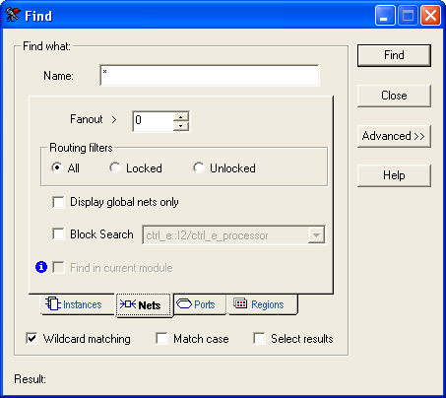The width and height of the screenshot is (446, 398).
Task: Click the Ports tab port-shape icon
Action: pos(184,303)
